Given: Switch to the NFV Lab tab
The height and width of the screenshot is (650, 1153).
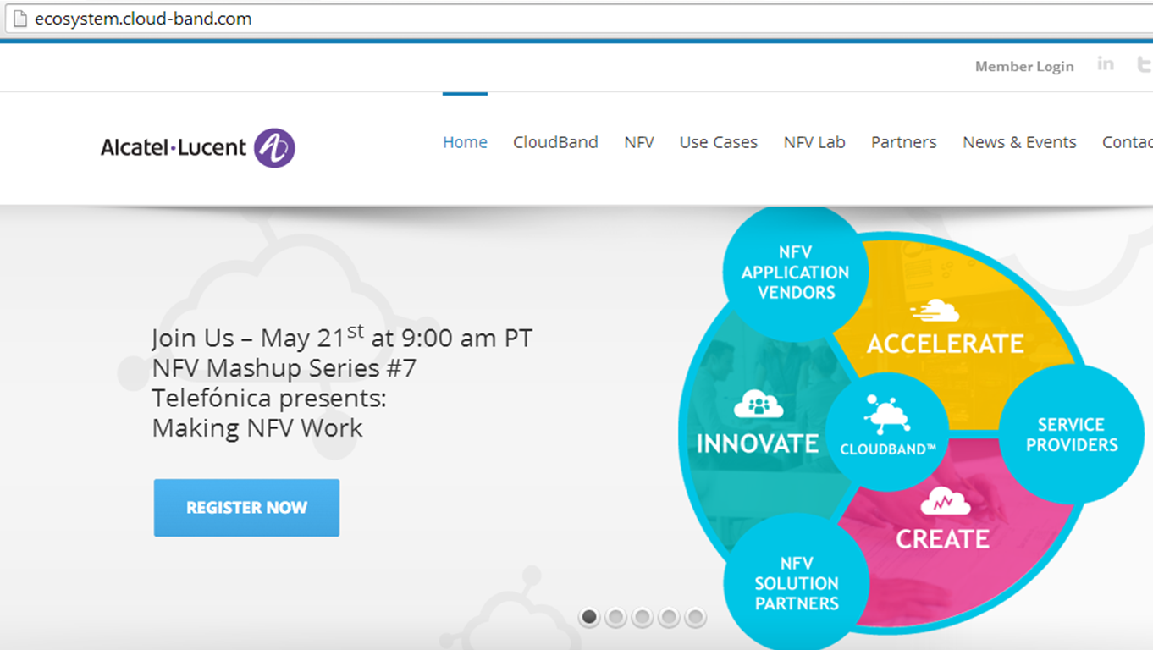Looking at the screenshot, I should pyautogui.click(x=814, y=142).
